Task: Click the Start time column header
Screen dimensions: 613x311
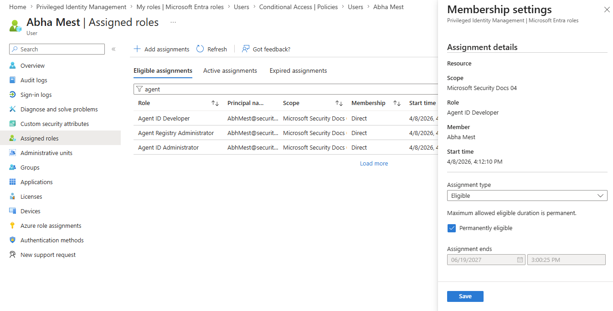Action: click(422, 103)
